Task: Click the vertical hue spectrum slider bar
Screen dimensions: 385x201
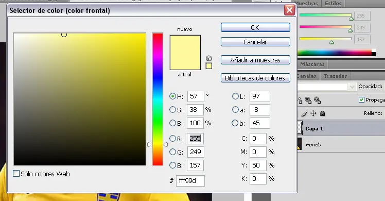Action: pos(157,99)
